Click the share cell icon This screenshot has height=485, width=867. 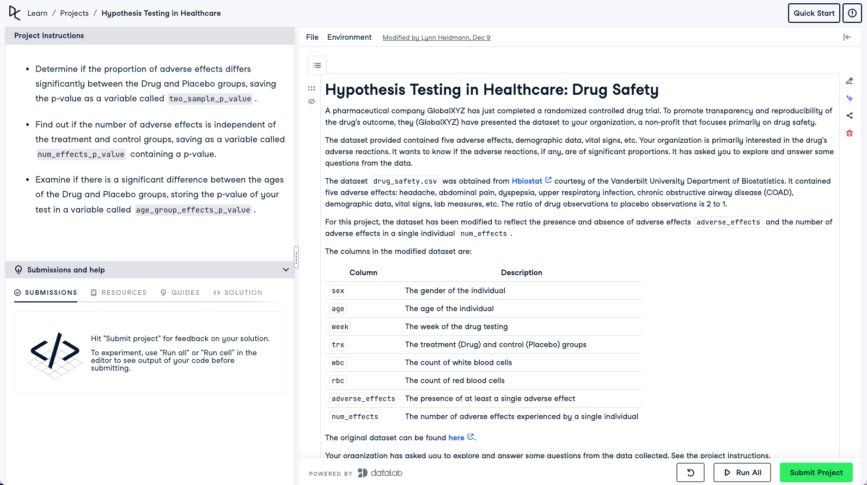pyautogui.click(x=850, y=116)
